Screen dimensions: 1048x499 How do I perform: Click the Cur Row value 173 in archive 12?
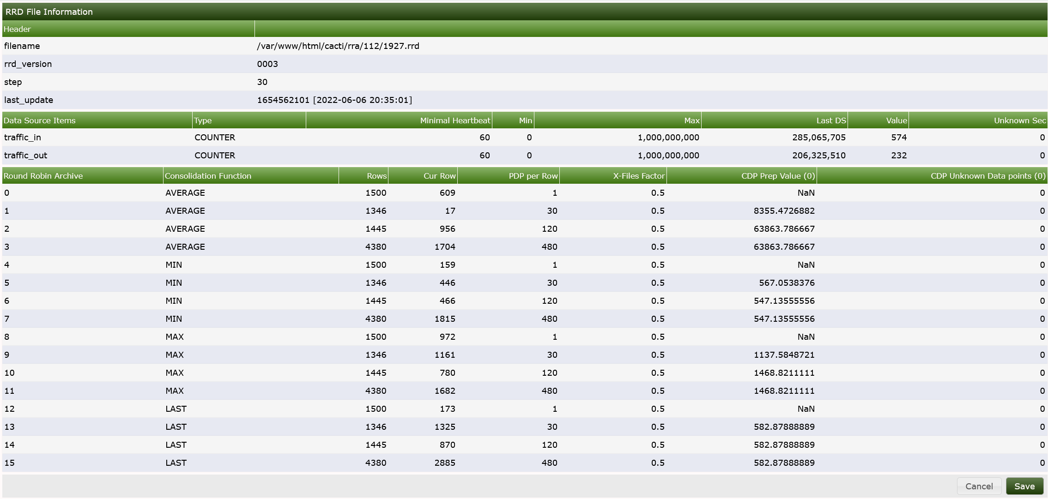coord(448,409)
